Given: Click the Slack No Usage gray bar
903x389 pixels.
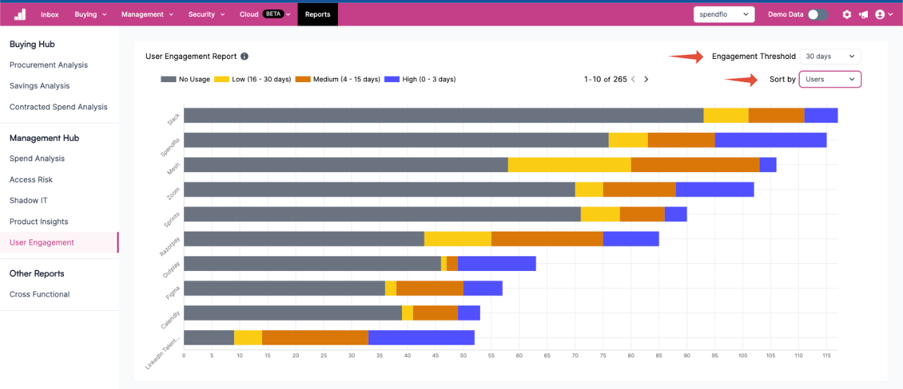Looking at the screenshot, I should point(443,116).
